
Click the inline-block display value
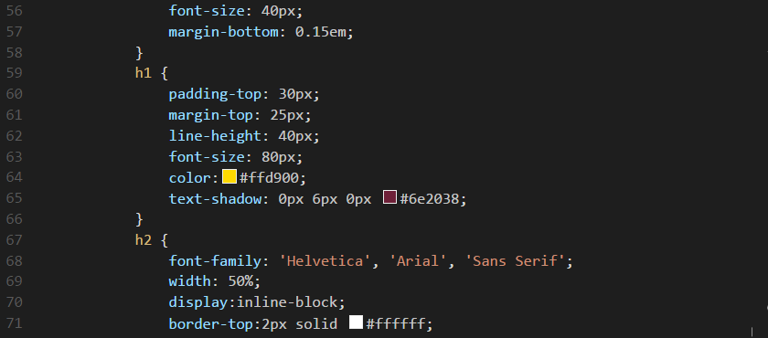pyautogui.click(x=287, y=302)
